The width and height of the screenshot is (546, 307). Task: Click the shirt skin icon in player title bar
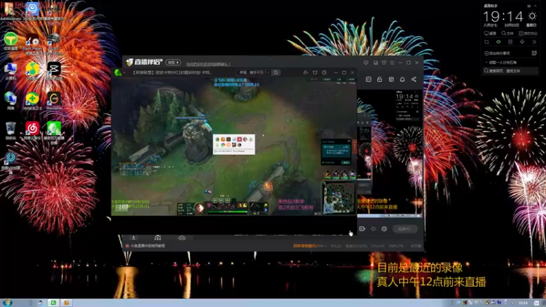click(x=315, y=72)
